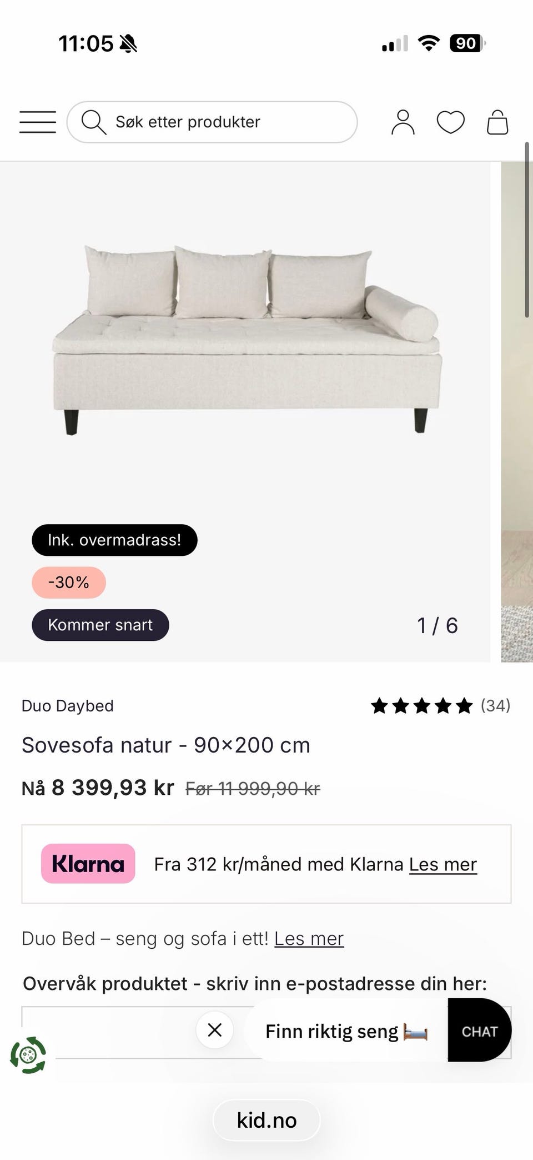Viewport: 533px width, 1160px height.
Task: Dismiss the Finn riktig seng popup
Action: 215,1030
